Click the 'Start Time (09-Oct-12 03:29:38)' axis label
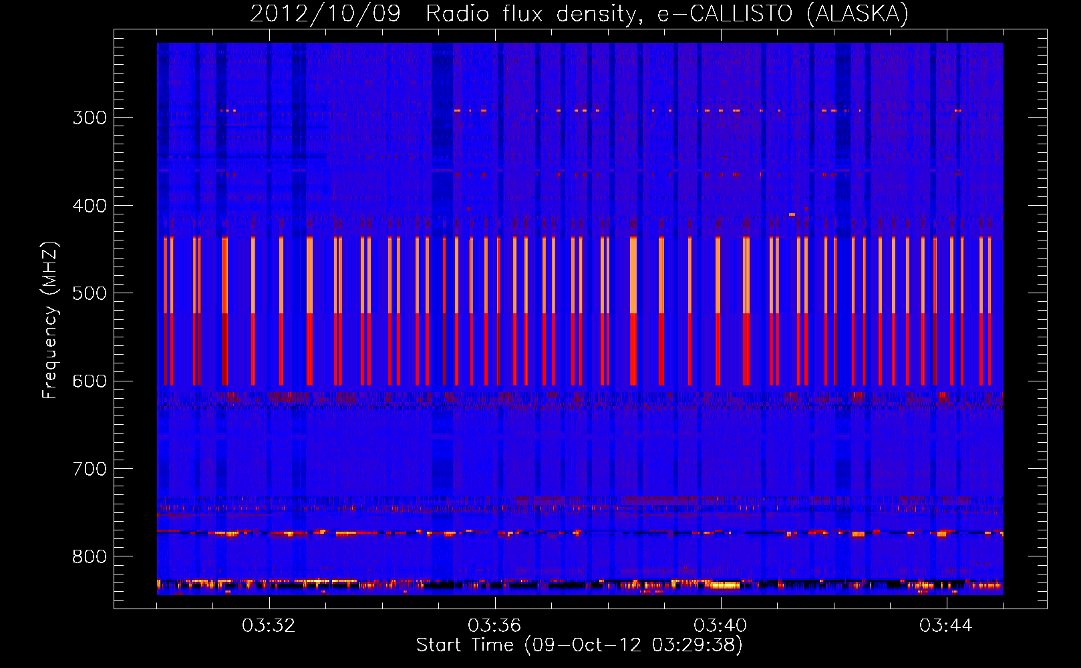The width and height of the screenshot is (1081, 668). (x=579, y=645)
